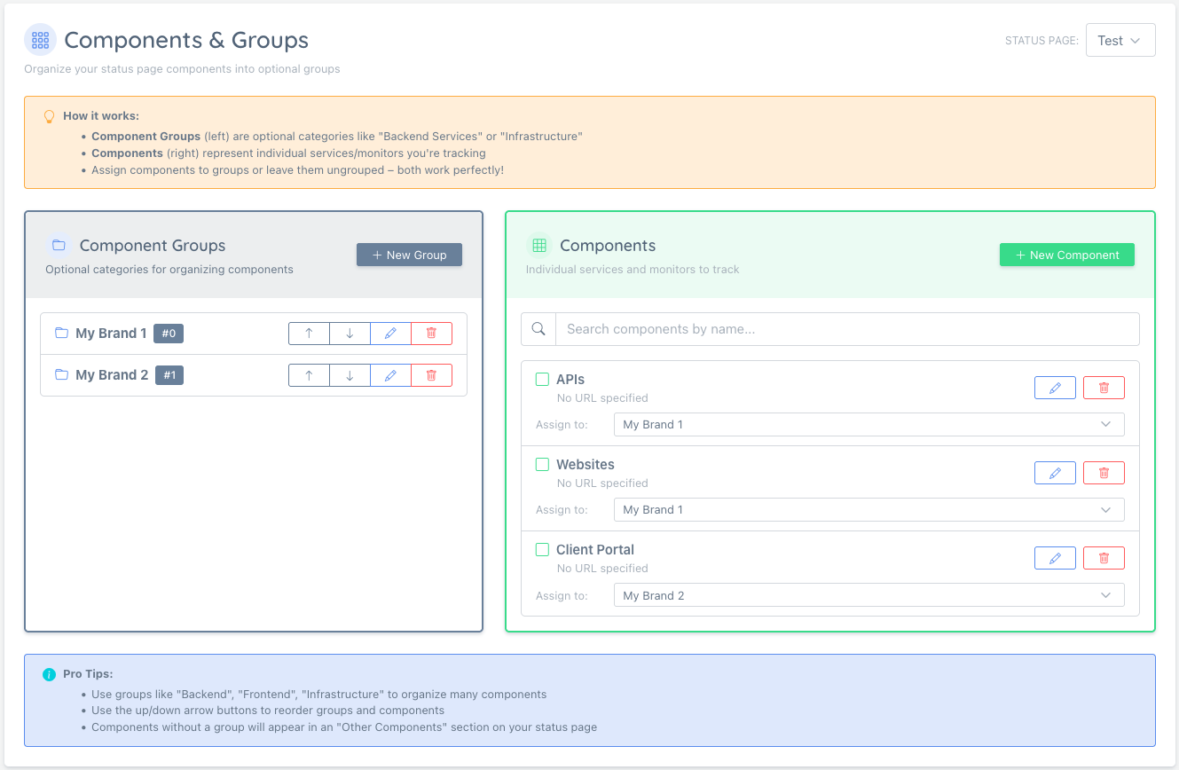This screenshot has width=1179, height=770.
Task: Click the Components & Groups grid icon
Action: (40, 39)
